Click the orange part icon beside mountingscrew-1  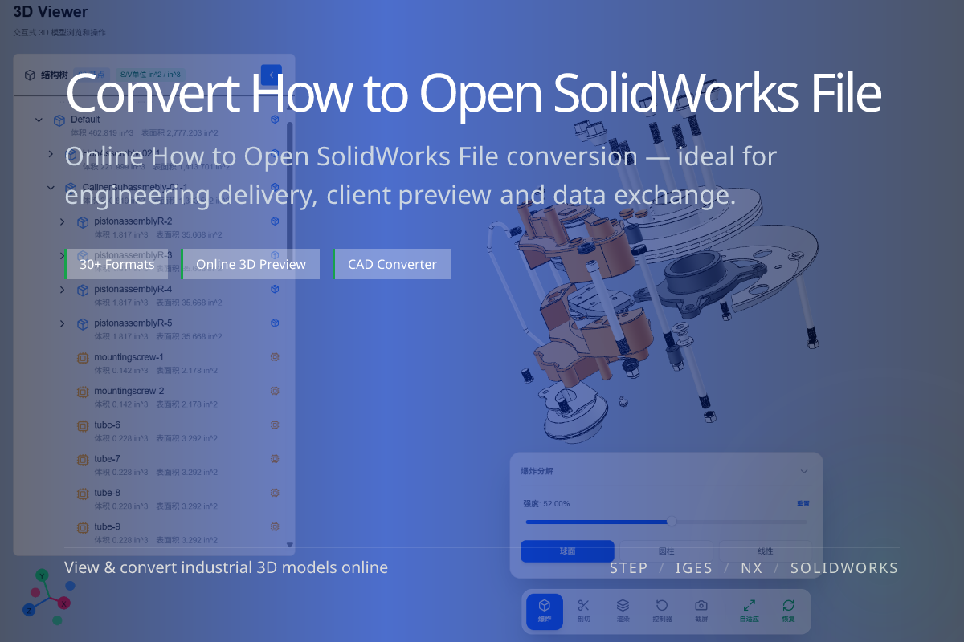82,358
